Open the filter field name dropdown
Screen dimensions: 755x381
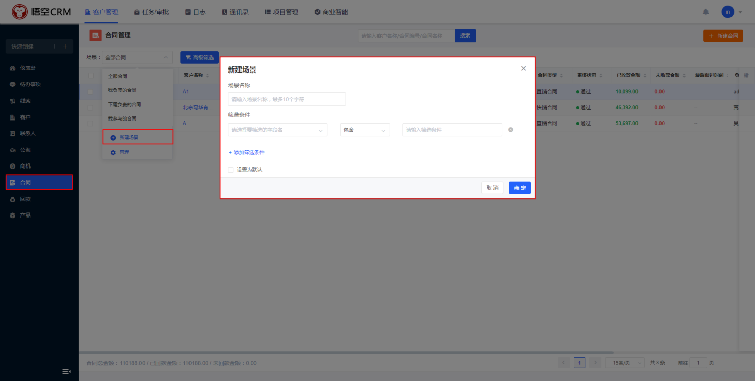tap(277, 130)
